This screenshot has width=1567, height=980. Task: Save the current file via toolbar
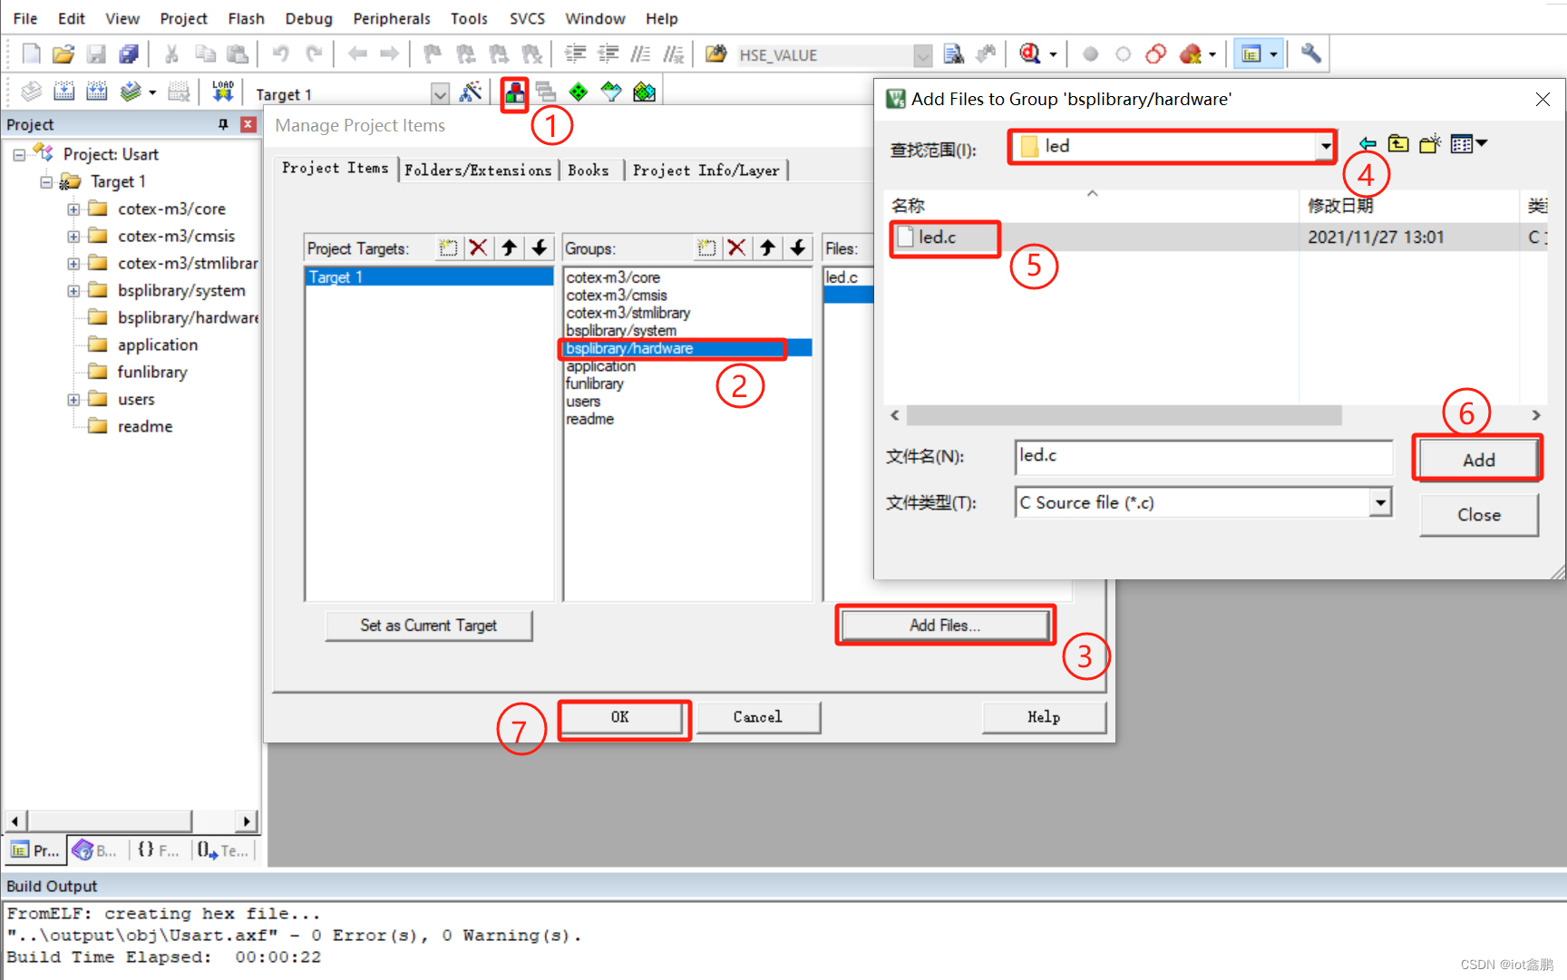coord(96,54)
